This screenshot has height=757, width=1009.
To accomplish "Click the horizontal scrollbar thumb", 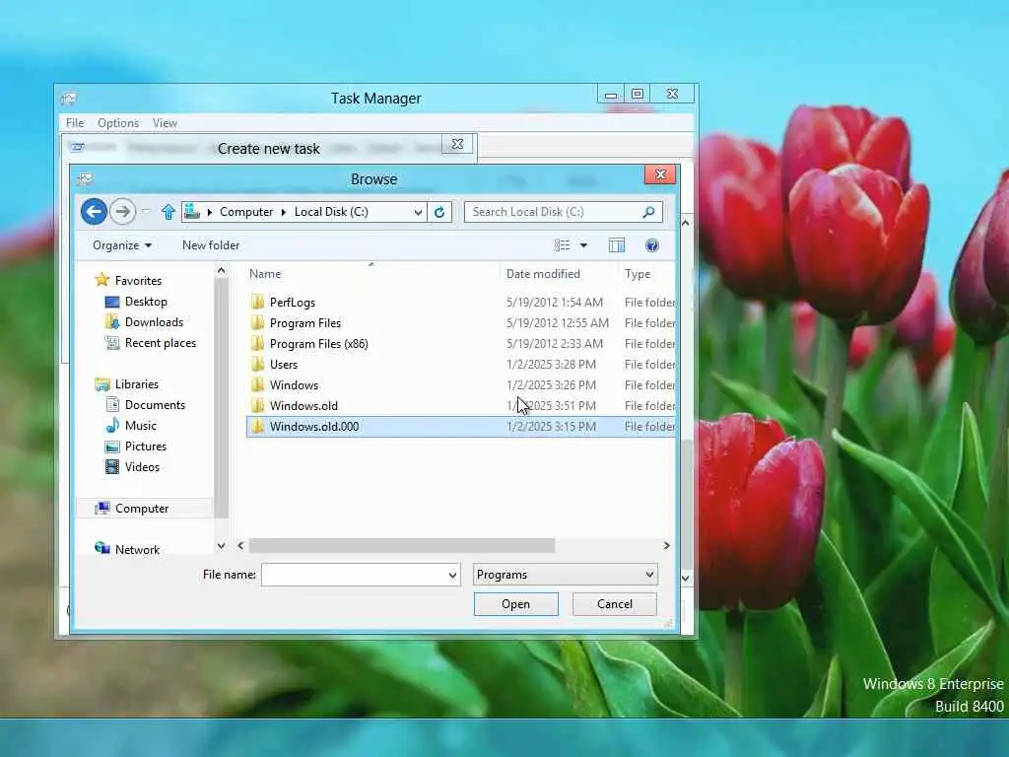I will pyautogui.click(x=402, y=545).
